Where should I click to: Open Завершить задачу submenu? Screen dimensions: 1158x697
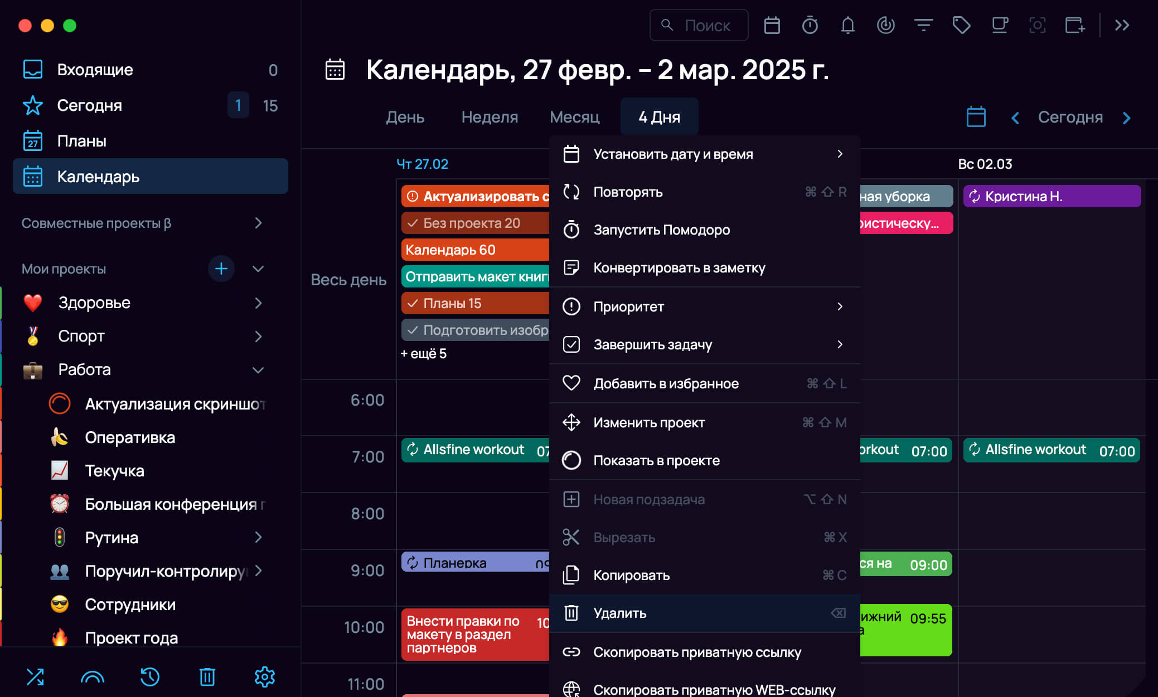(705, 344)
